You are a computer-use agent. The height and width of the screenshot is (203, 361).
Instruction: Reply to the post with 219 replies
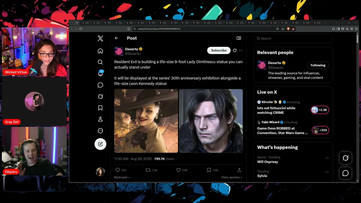tap(121, 170)
